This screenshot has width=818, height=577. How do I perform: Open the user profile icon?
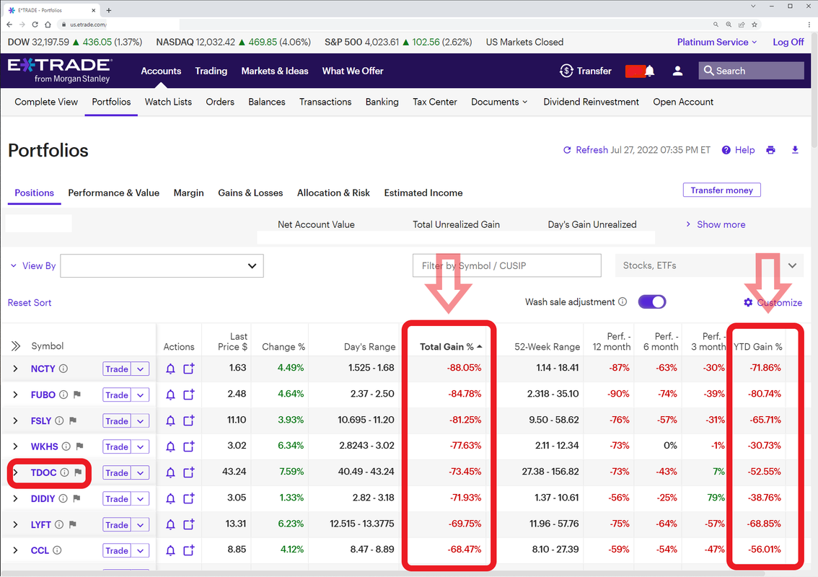click(x=677, y=71)
